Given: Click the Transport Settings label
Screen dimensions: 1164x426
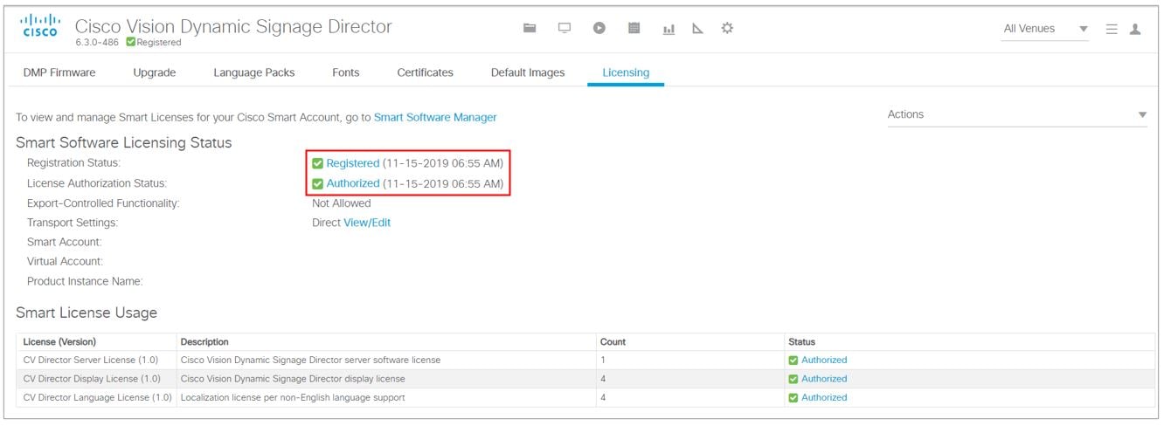Looking at the screenshot, I should [73, 223].
